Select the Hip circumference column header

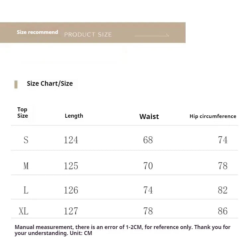[x=213, y=116]
